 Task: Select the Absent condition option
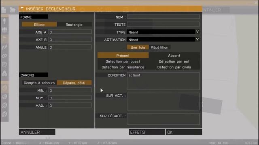click(x=174, y=56)
